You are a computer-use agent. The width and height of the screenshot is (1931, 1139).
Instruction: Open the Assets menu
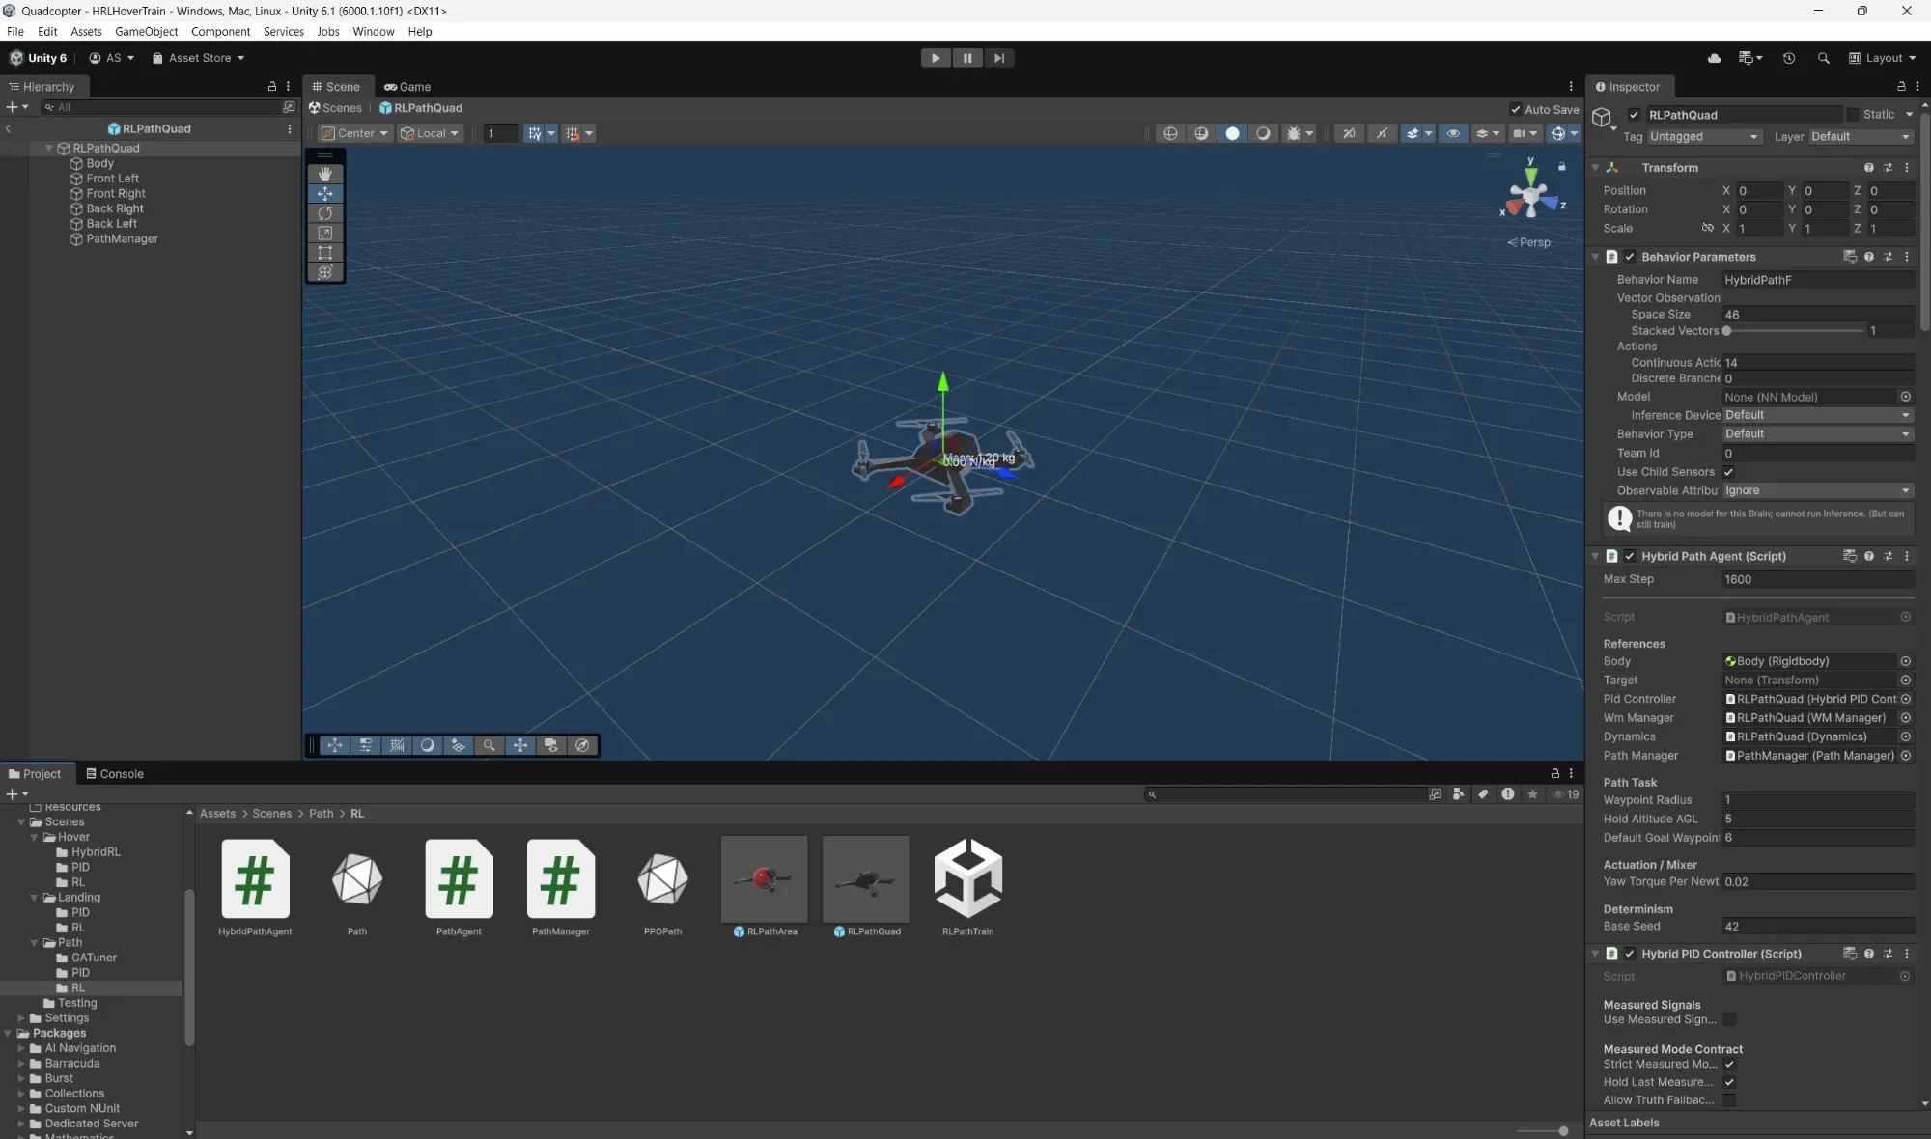coord(86,31)
